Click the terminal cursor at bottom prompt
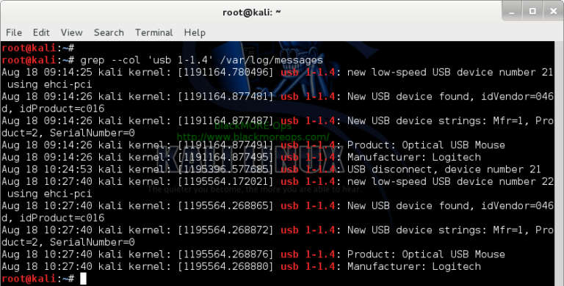The width and height of the screenshot is (564, 286). tap(83, 279)
